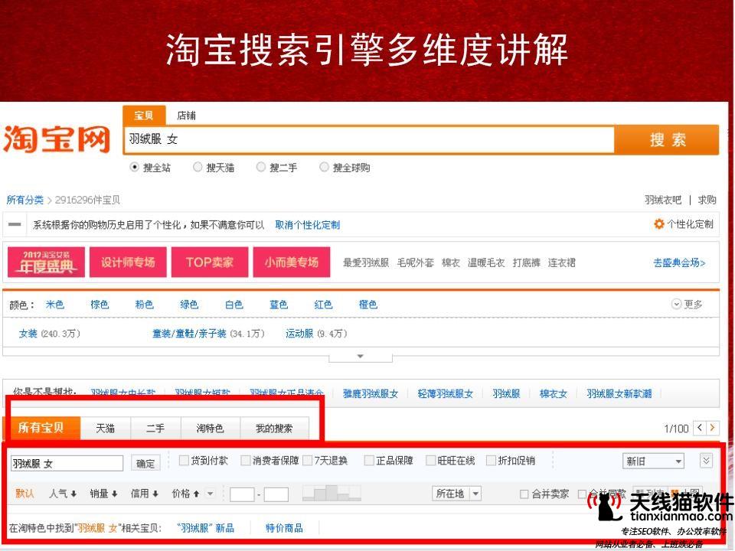
Task: Click the main search input field
Action: [369, 139]
